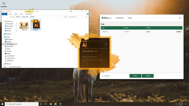Open the Recycle Bin desktop icon
The width and height of the screenshot is (189, 106).
tap(4, 4)
